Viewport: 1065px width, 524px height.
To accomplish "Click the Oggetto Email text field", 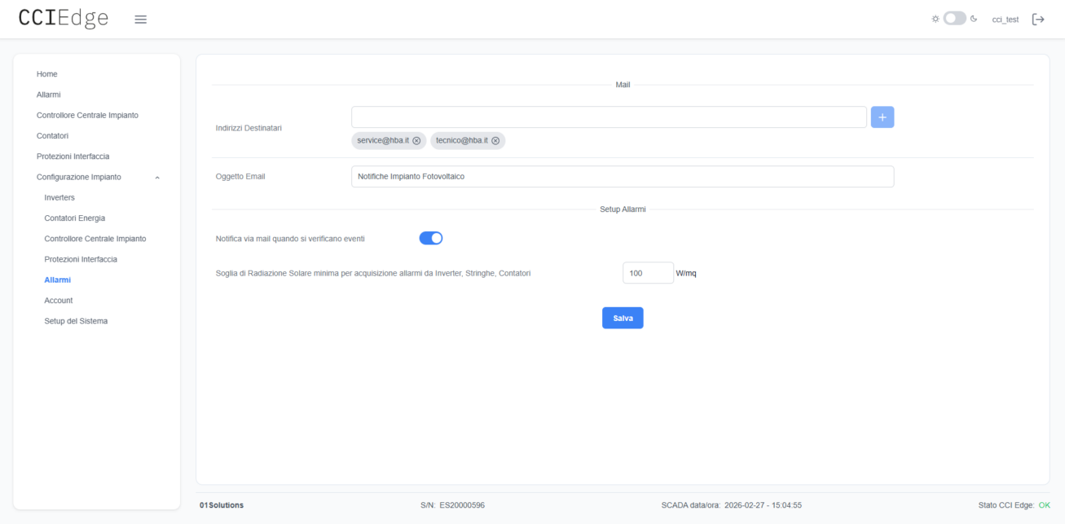I will [x=622, y=177].
